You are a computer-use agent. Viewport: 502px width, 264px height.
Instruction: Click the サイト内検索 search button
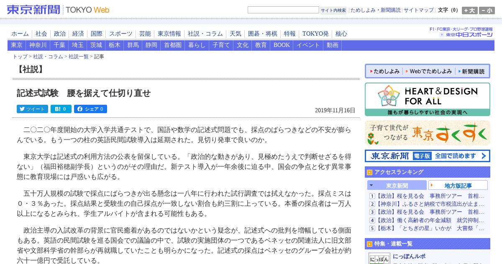(333, 10)
